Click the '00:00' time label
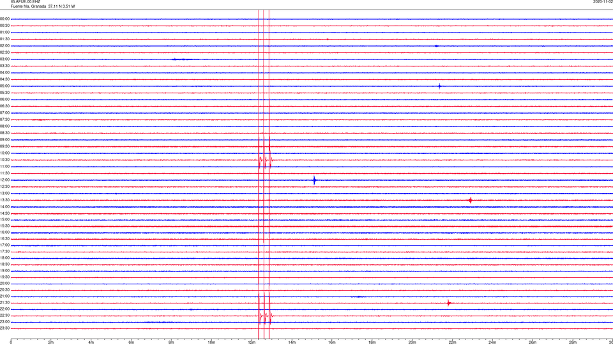 pos(4,19)
